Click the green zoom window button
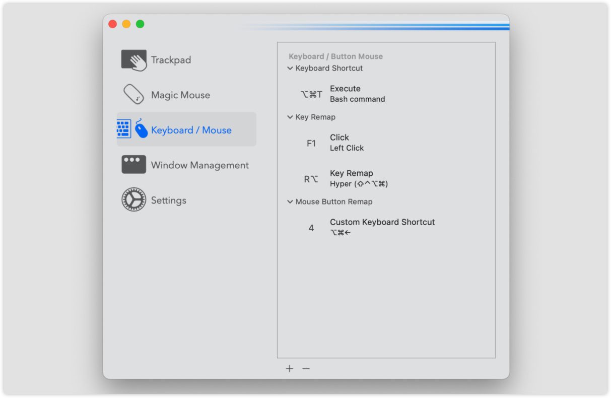 click(140, 24)
